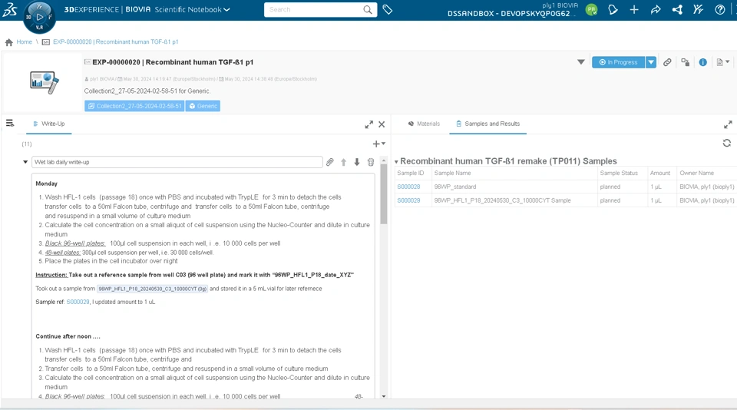Click the experiment thumbnail image
737x410 pixels.
(x=45, y=82)
